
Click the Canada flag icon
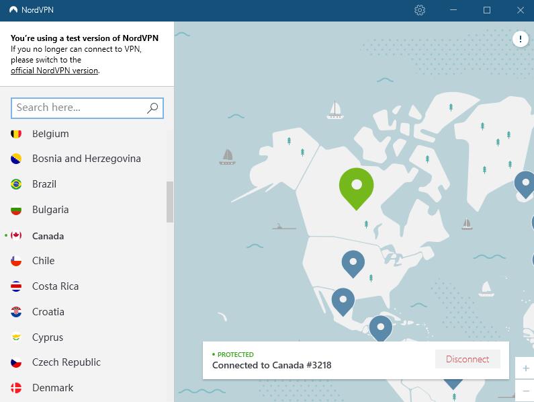click(x=16, y=235)
